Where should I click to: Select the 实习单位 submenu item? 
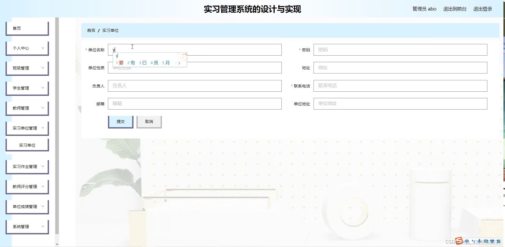coord(27,145)
